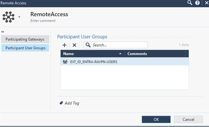Edit the RemoteAccess object name
This screenshot has width=209, height=127.
[x=49, y=14]
